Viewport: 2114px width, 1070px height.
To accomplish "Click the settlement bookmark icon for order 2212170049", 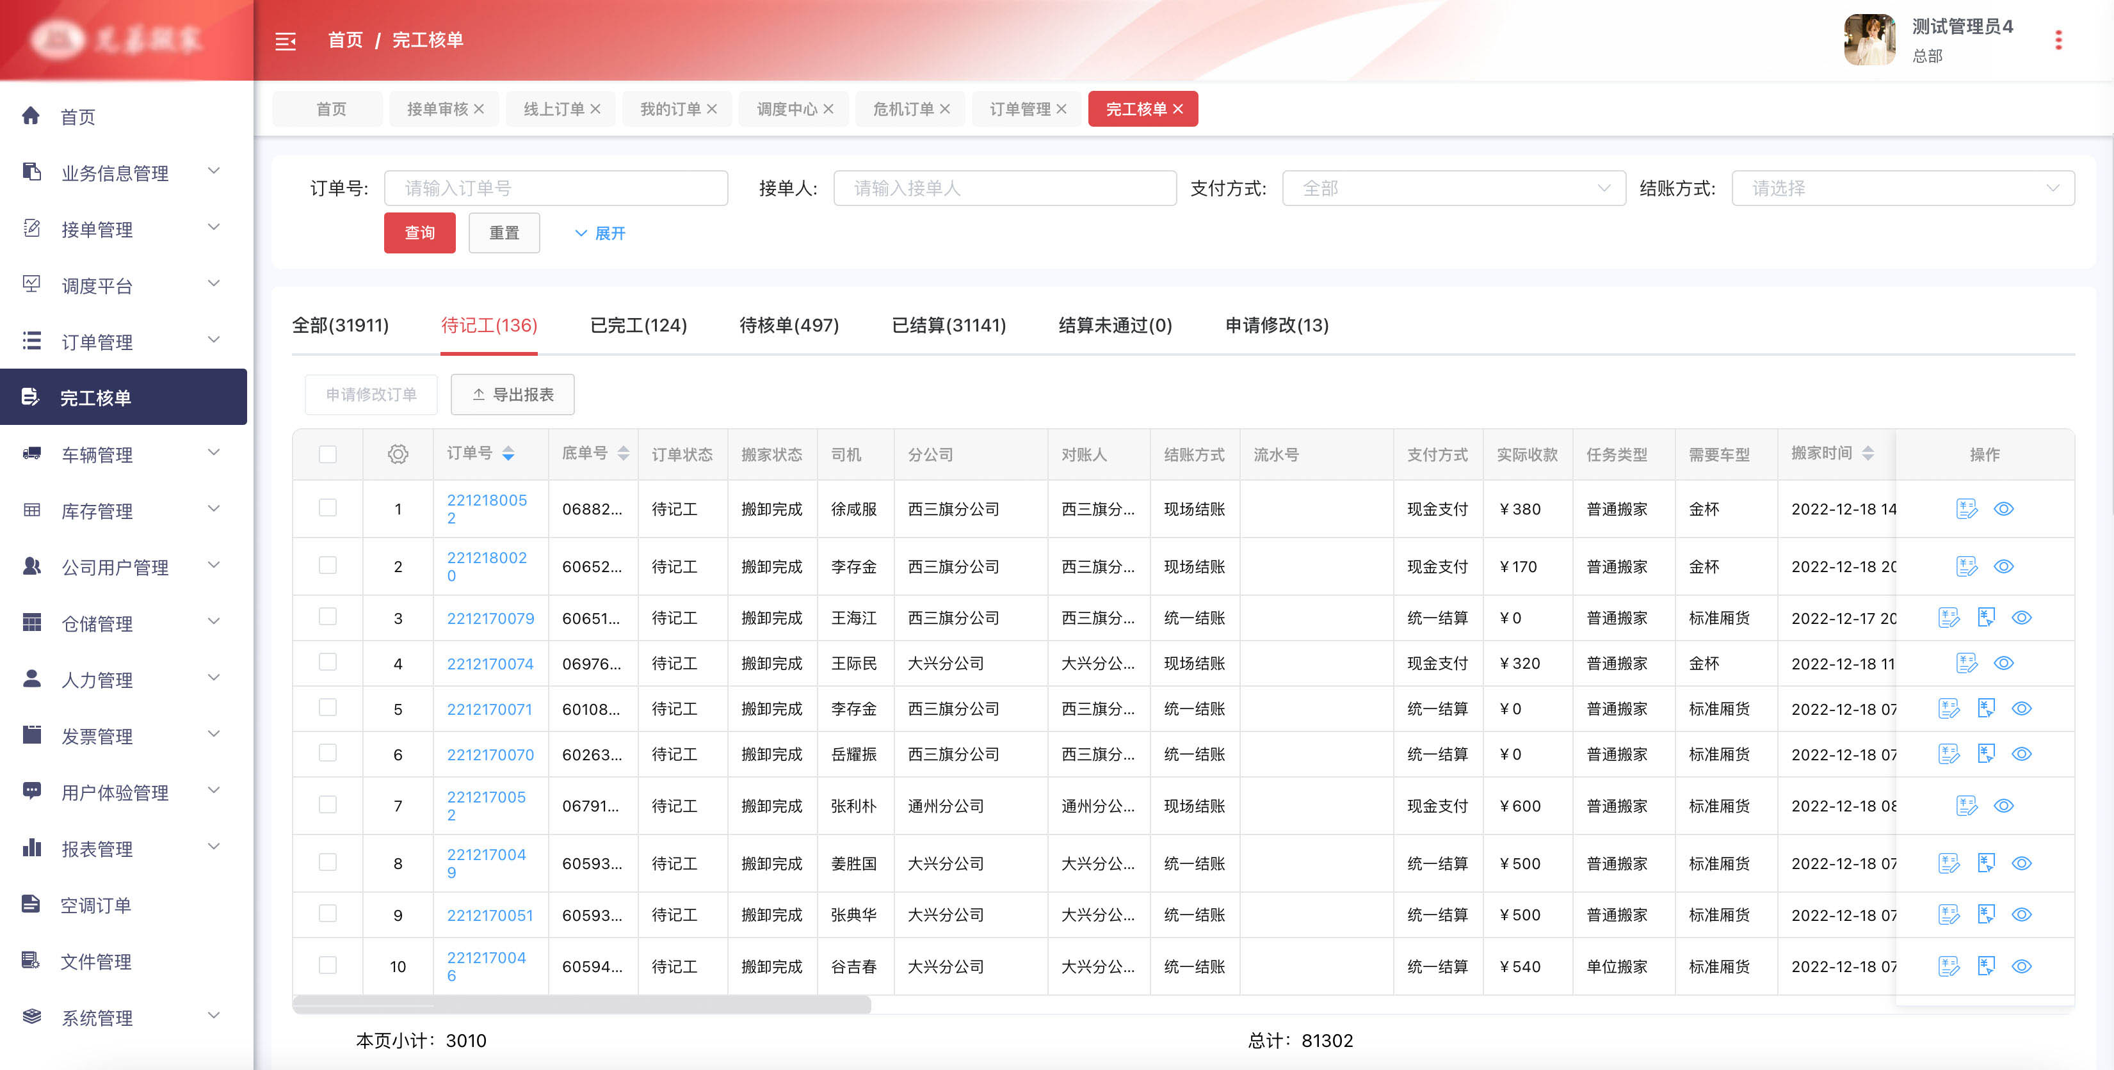I will 1985,863.
